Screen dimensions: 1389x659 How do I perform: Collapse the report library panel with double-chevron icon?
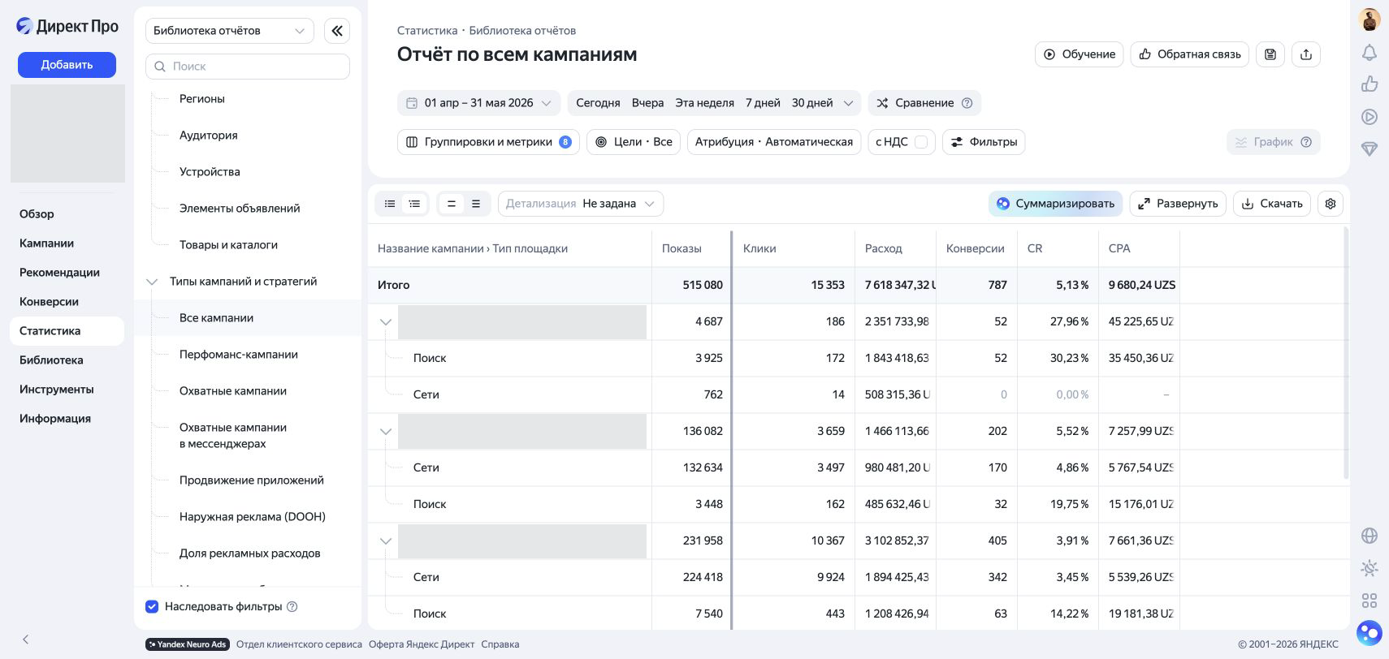tap(336, 31)
